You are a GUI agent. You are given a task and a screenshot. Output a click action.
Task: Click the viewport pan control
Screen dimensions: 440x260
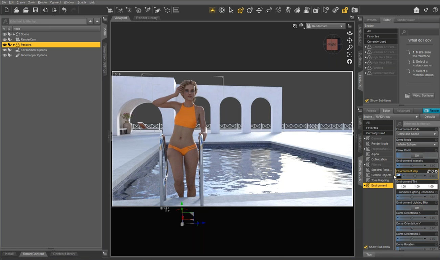click(x=350, y=40)
